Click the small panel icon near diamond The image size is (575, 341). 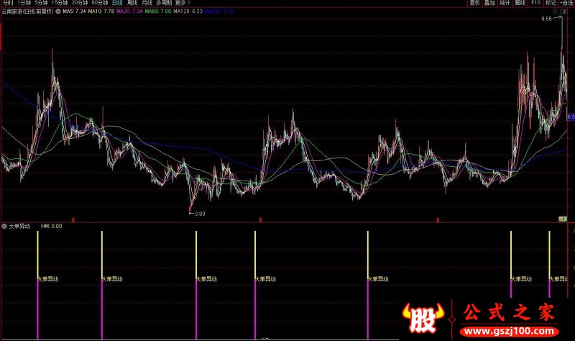561,12
